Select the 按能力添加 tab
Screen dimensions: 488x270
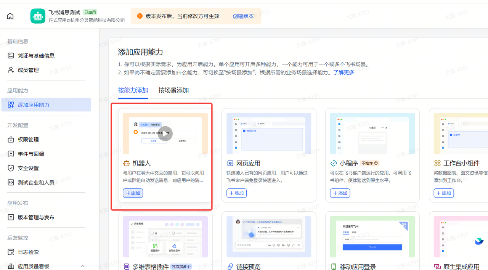coord(133,90)
